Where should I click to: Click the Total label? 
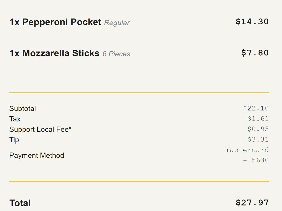point(20,203)
